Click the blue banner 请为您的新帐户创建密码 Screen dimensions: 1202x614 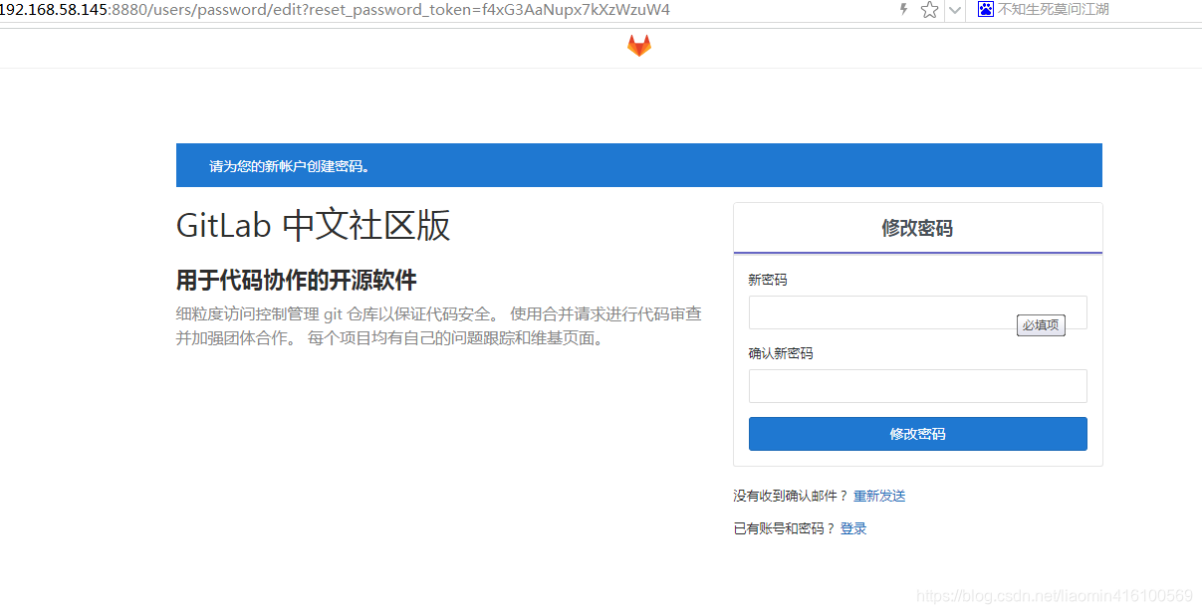click(x=638, y=165)
